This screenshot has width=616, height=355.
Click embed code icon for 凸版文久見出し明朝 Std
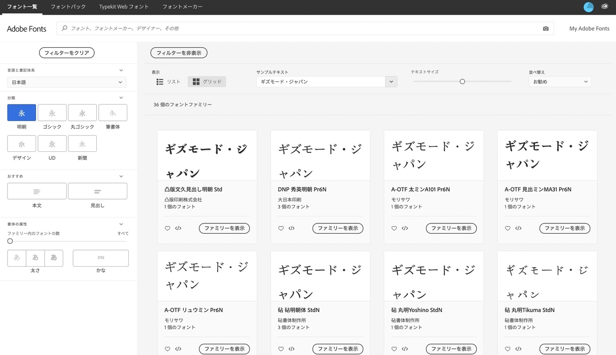(x=178, y=228)
